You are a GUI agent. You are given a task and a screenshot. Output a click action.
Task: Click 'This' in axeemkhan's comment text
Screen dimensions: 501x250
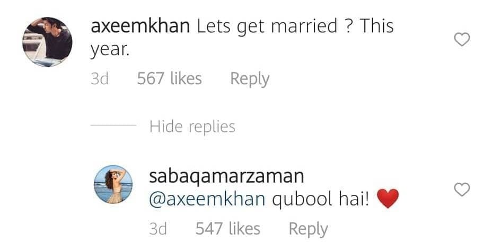376,26
